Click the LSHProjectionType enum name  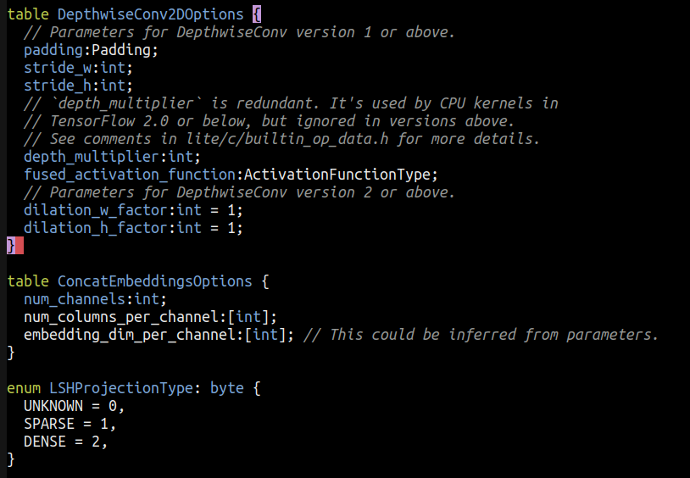click(x=121, y=388)
